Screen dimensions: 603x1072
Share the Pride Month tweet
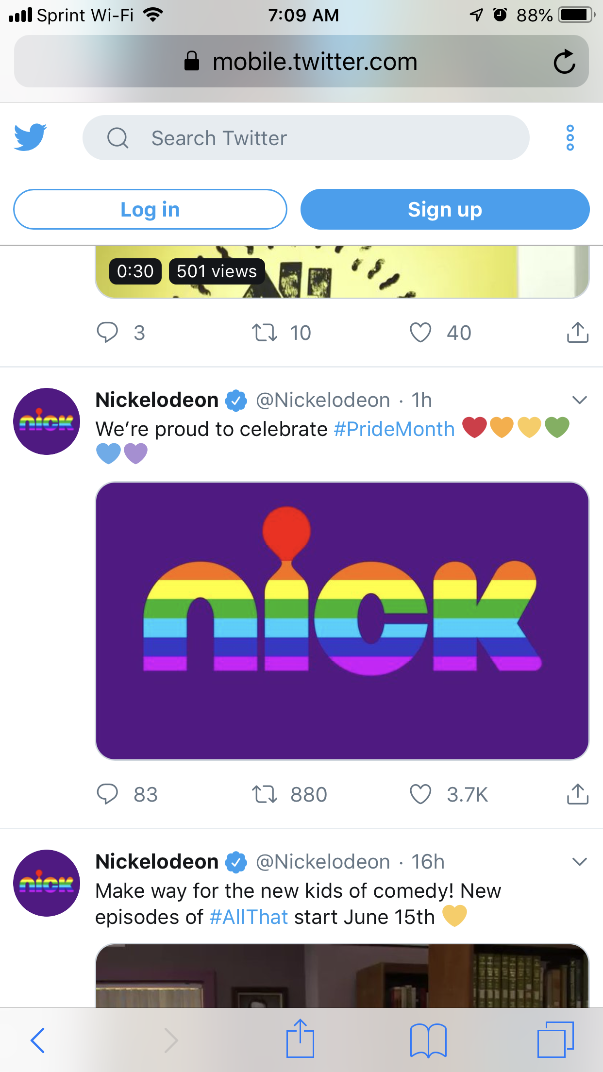click(x=577, y=794)
